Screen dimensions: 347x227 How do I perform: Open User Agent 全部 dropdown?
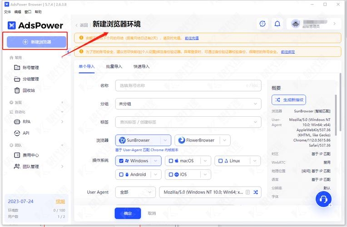click(135, 192)
